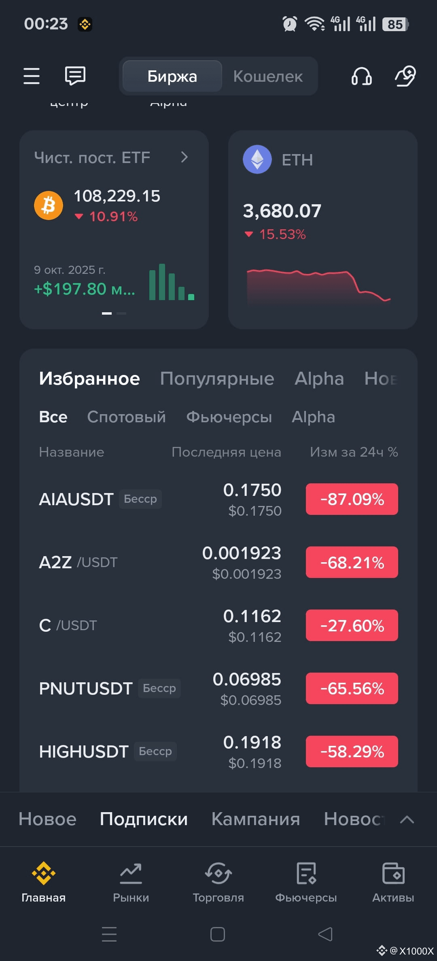Select the Биржа mode

coord(172,76)
